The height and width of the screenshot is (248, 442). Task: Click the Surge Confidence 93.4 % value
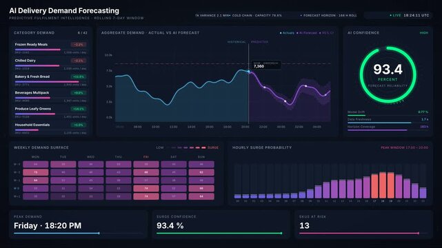click(x=170, y=225)
